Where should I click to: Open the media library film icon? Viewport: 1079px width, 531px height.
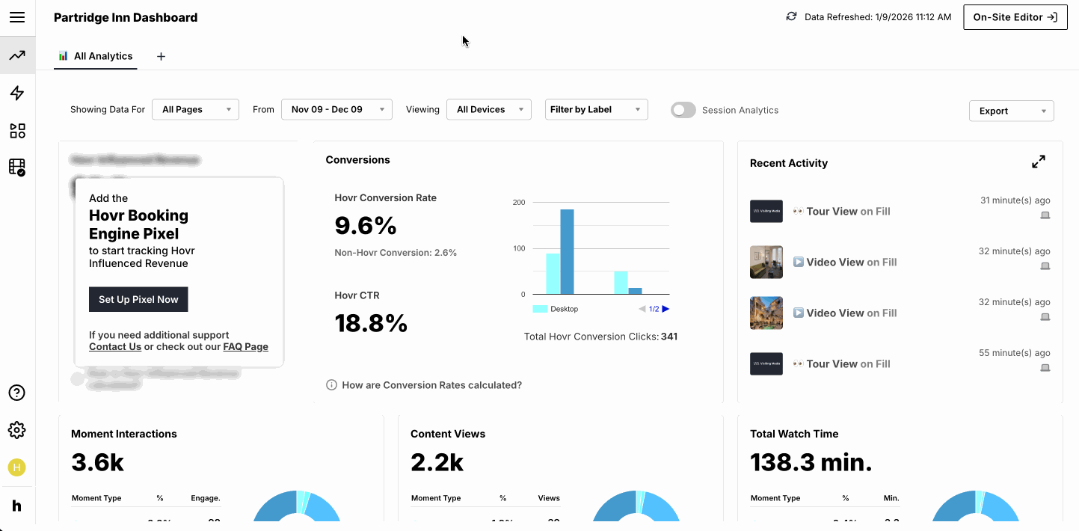[17, 167]
